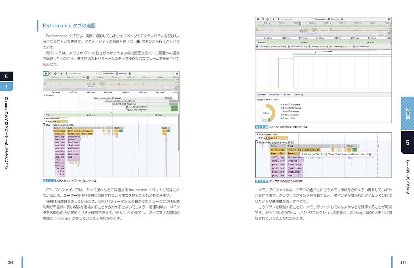414x268 pixels.
Task: Toggle the Listeners checkbox
Action: pyautogui.click(x=331, y=46)
